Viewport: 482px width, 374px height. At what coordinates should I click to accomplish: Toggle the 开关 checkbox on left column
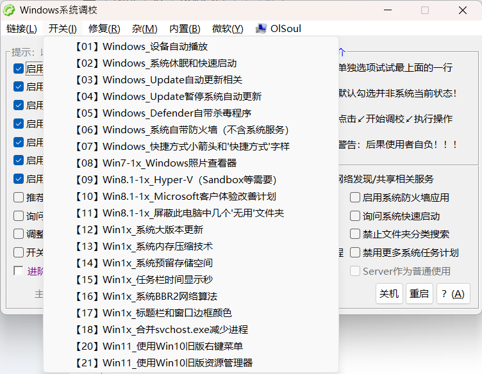(19, 252)
